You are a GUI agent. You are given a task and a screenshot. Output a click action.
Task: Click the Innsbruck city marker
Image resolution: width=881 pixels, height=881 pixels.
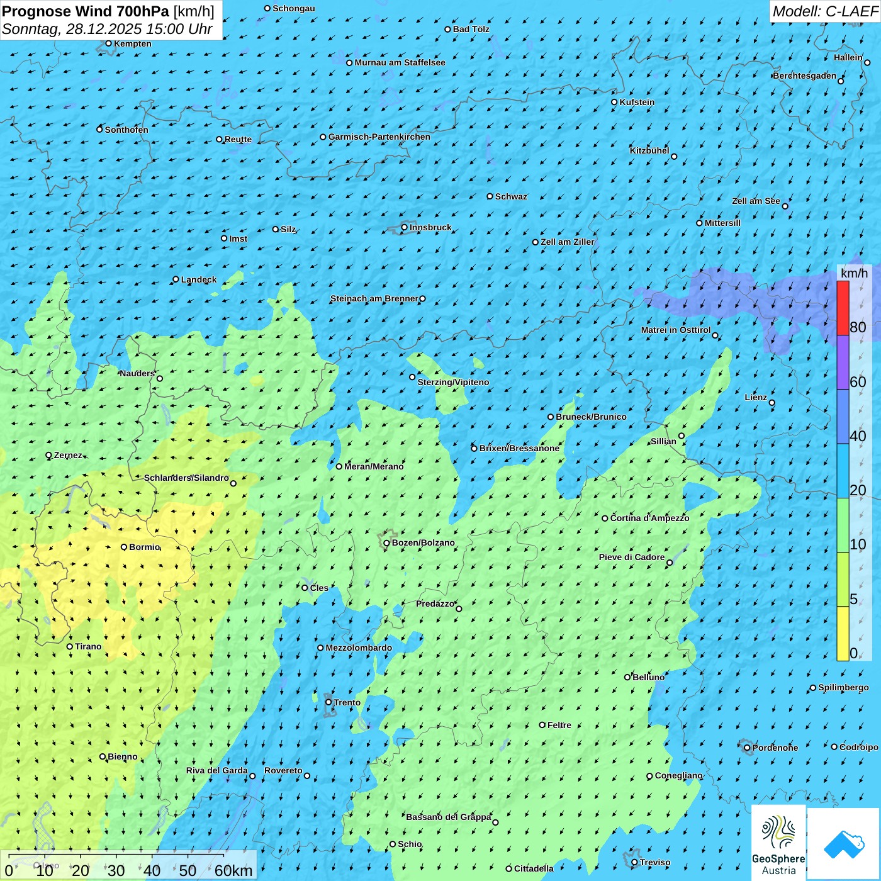pyautogui.click(x=405, y=227)
